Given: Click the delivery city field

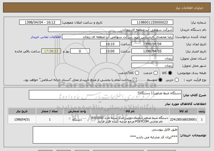Looking at the screenshot, I should [x=152, y=66].
